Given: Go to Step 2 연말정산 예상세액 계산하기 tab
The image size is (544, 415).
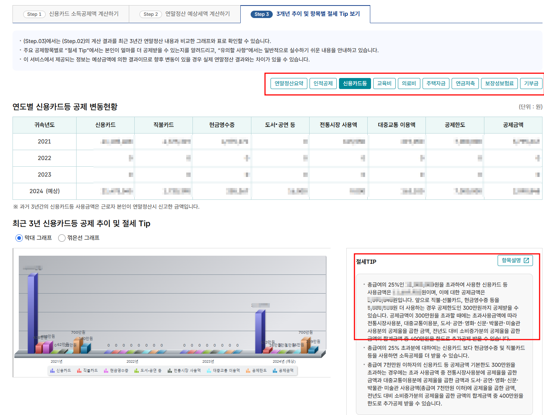Looking at the screenshot, I should point(184,14).
